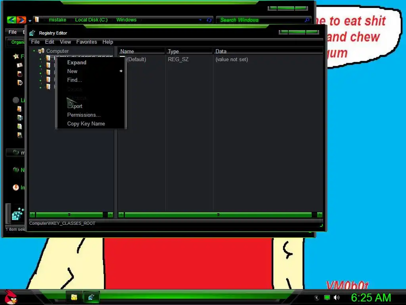Click the REG_SZ type cell

click(178, 60)
